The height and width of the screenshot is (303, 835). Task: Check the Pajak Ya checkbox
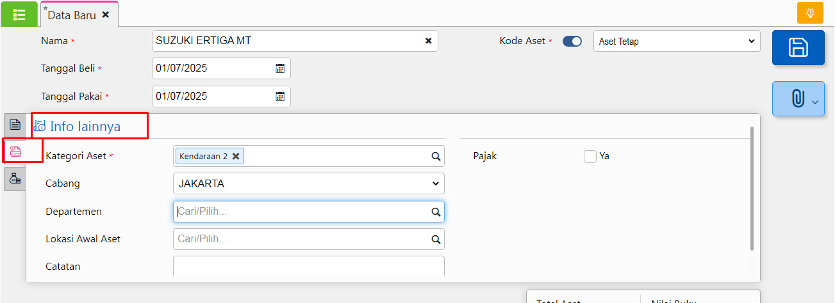(x=590, y=156)
